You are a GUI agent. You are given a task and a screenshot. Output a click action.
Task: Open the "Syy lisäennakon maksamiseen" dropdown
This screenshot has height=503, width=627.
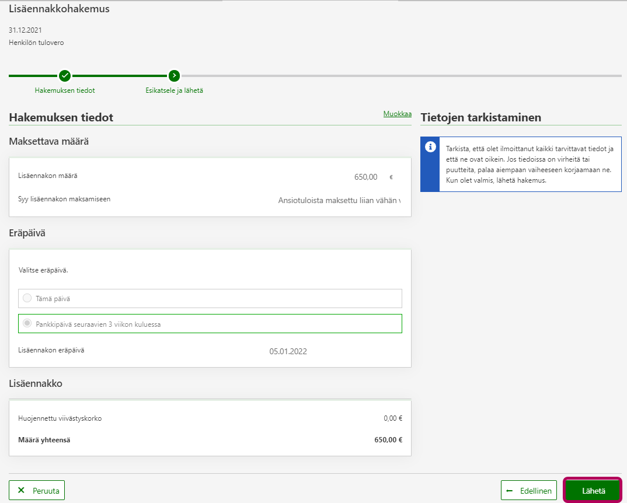click(339, 200)
